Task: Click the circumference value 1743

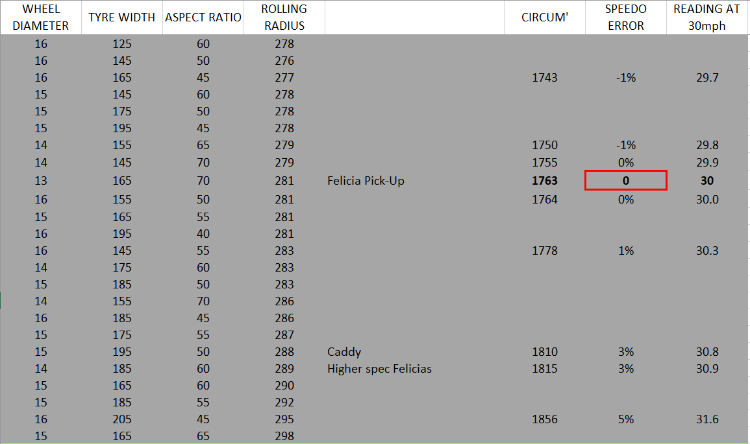Action: click(x=545, y=78)
